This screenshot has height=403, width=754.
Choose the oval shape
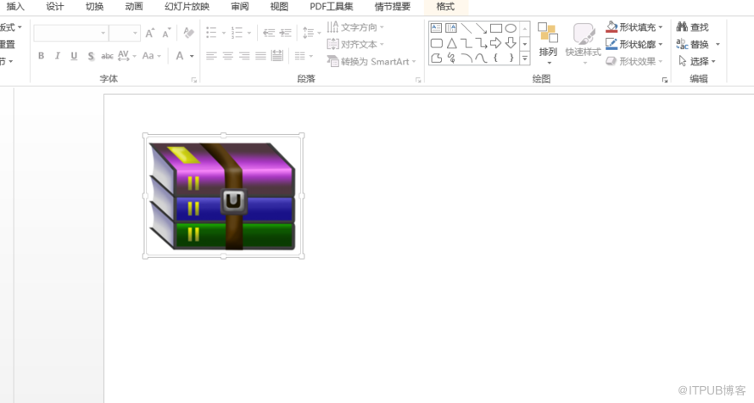pyautogui.click(x=511, y=28)
